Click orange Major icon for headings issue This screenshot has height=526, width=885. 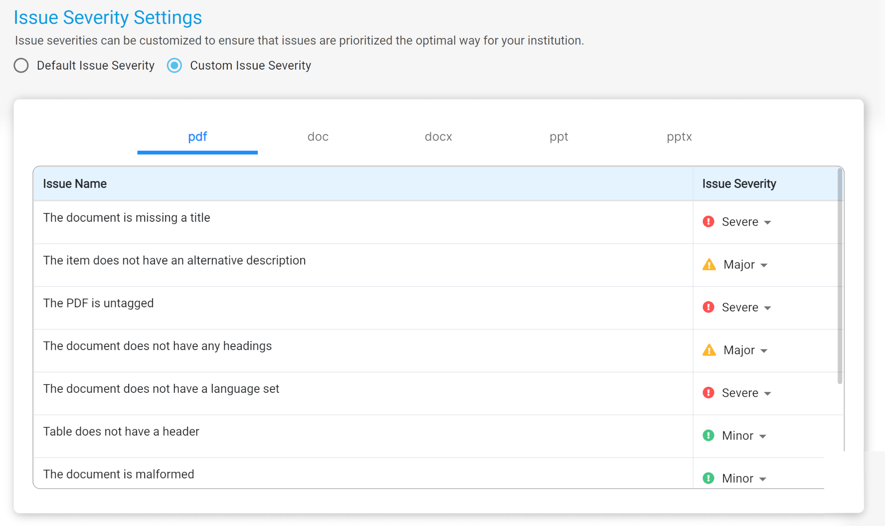[x=709, y=350]
